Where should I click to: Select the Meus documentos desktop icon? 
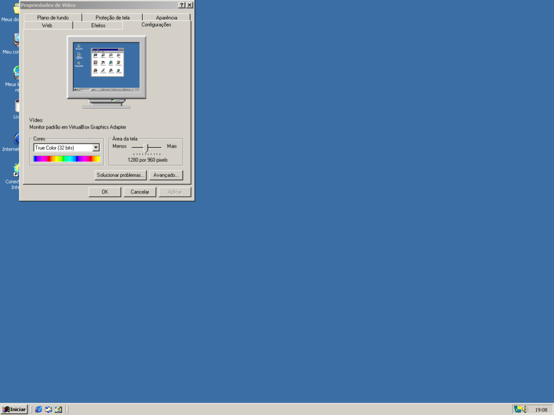coord(16,9)
